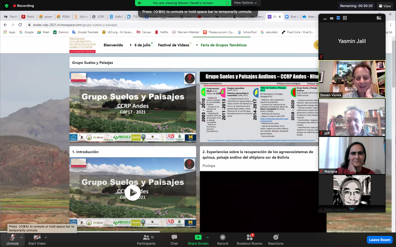Click the Leave Room button
396x247 pixels.
[379, 240]
